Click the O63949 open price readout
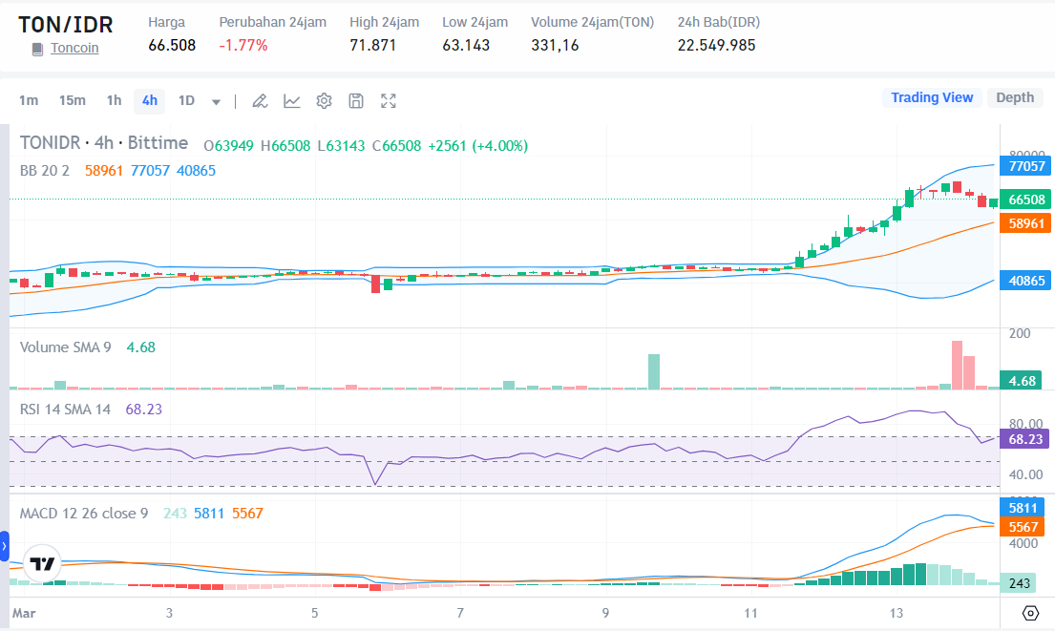Image resolution: width=1055 pixels, height=631 pixels. 229,146
